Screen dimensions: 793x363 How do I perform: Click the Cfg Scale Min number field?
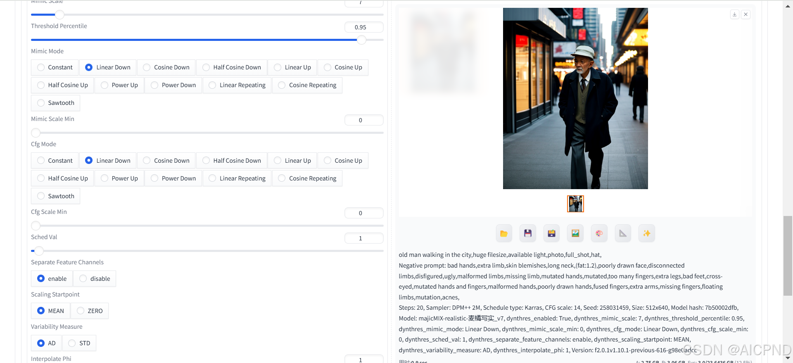[x=364, y=213]
